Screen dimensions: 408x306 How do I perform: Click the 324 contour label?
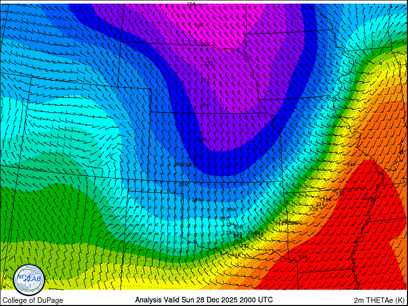pyautogui.click(x=314, y=210)
